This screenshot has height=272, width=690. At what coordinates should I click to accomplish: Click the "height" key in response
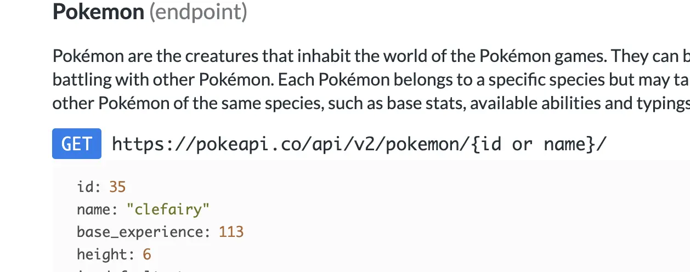click(x=101, y=254)
